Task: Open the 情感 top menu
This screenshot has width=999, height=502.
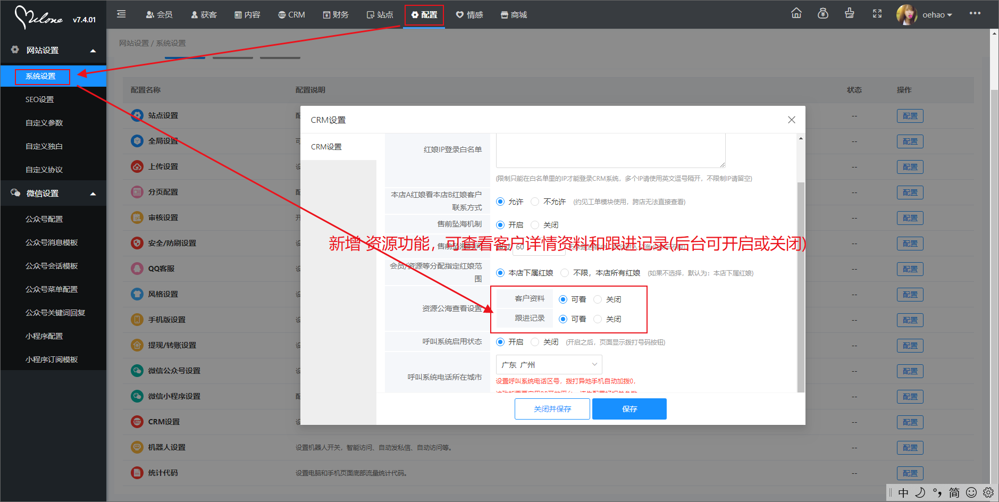Action: [469, 14]
